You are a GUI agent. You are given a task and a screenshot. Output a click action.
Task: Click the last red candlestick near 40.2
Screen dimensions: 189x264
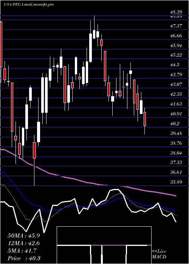pyautogui.click(x=145, y=119)
